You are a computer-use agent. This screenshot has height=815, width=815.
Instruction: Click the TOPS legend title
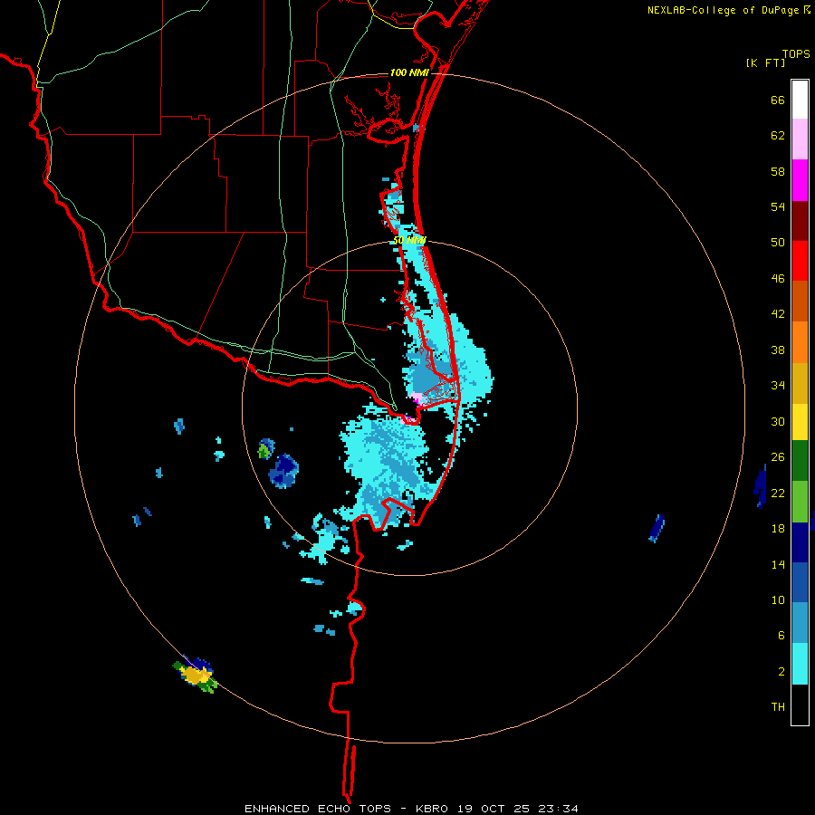(796, 54)
